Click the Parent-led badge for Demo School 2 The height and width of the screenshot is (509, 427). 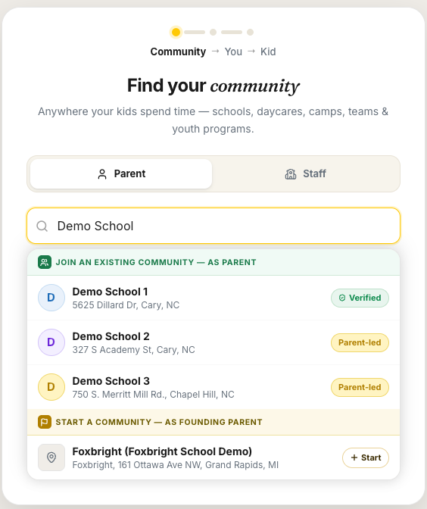point(360,342)
